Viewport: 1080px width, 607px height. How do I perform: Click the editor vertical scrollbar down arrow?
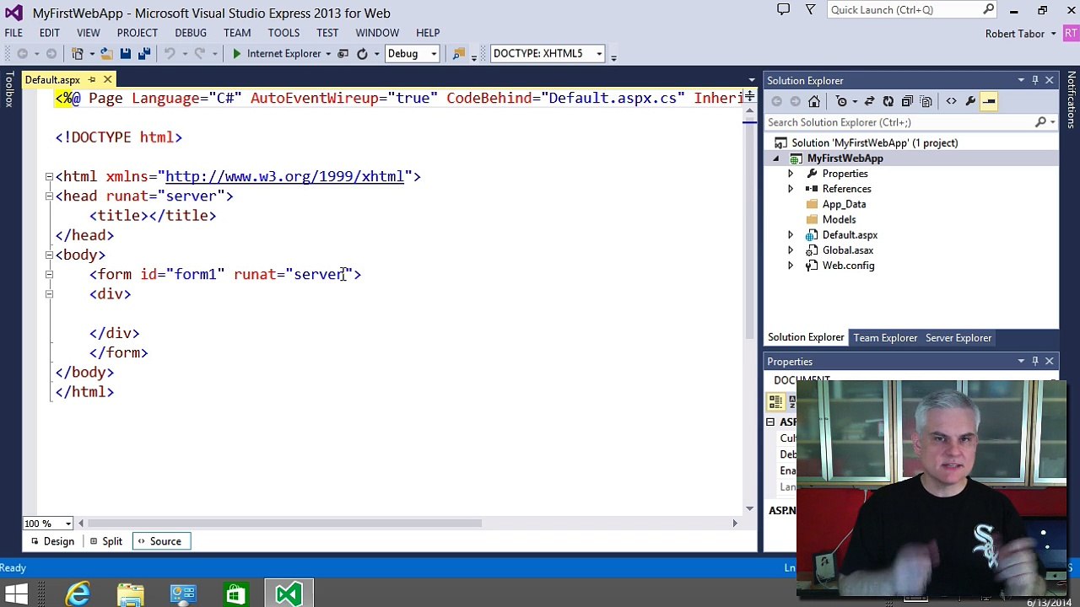(749, 508)
